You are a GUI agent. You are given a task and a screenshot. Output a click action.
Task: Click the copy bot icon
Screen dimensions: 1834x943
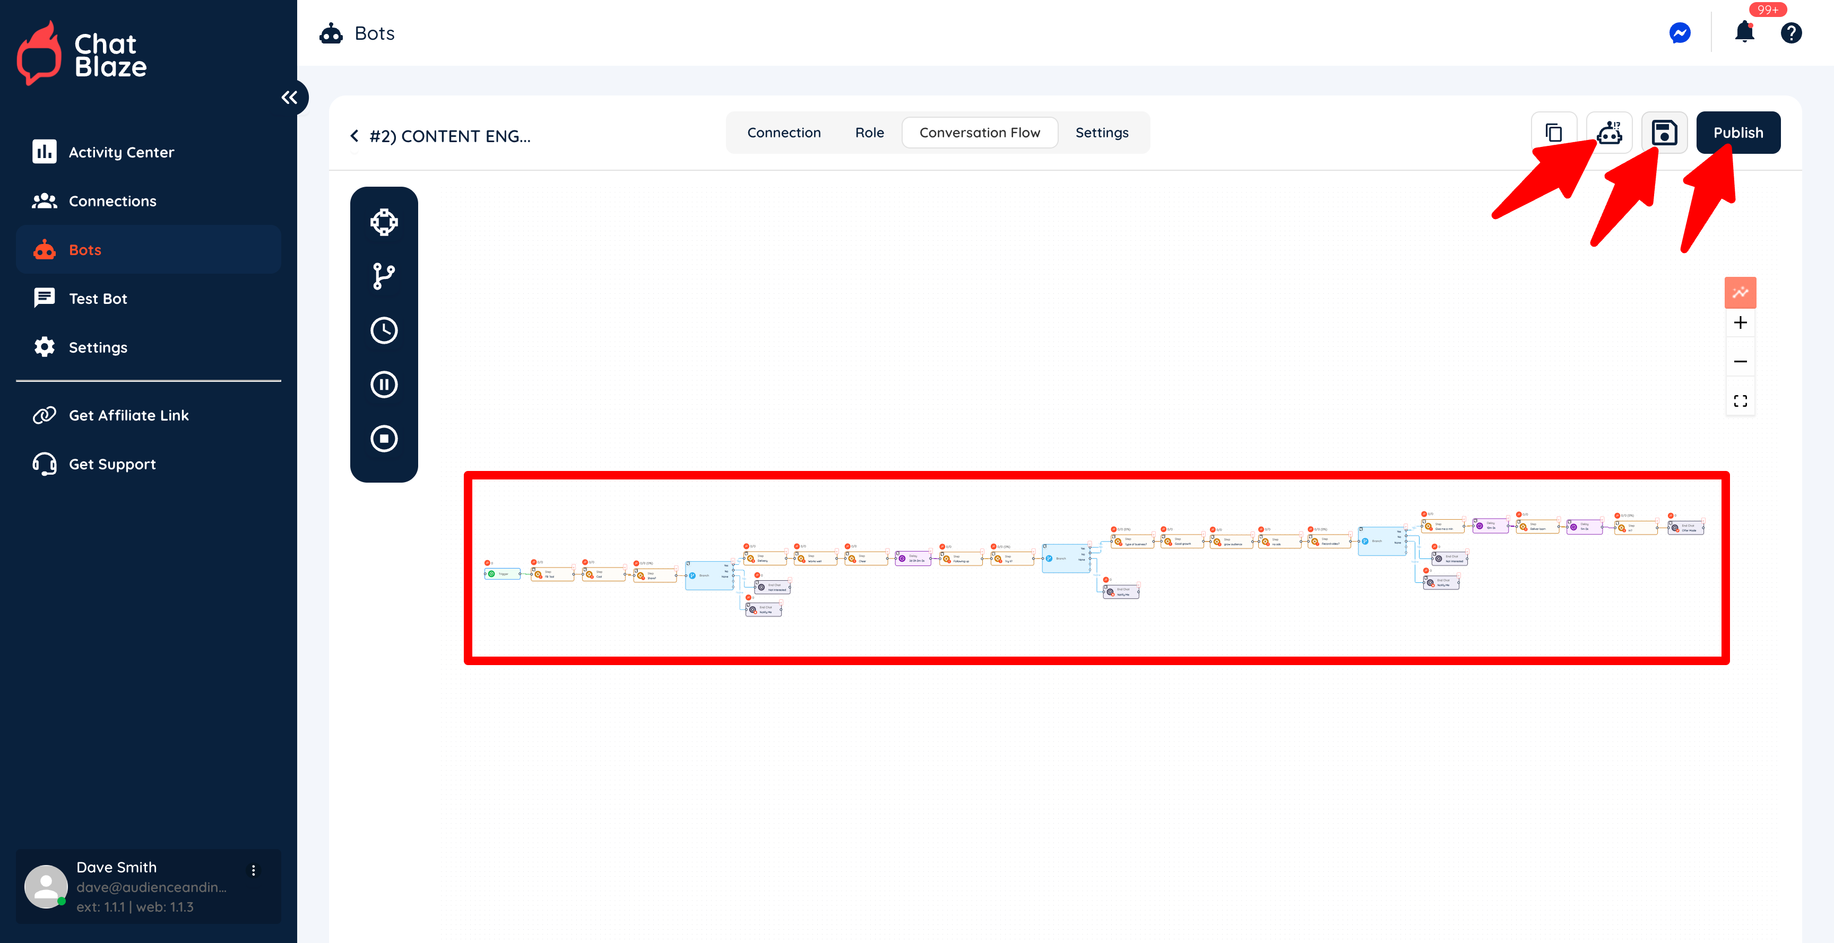[1553, 133]
